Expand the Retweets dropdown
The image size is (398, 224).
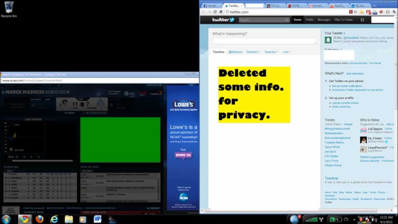coord(253,52)
